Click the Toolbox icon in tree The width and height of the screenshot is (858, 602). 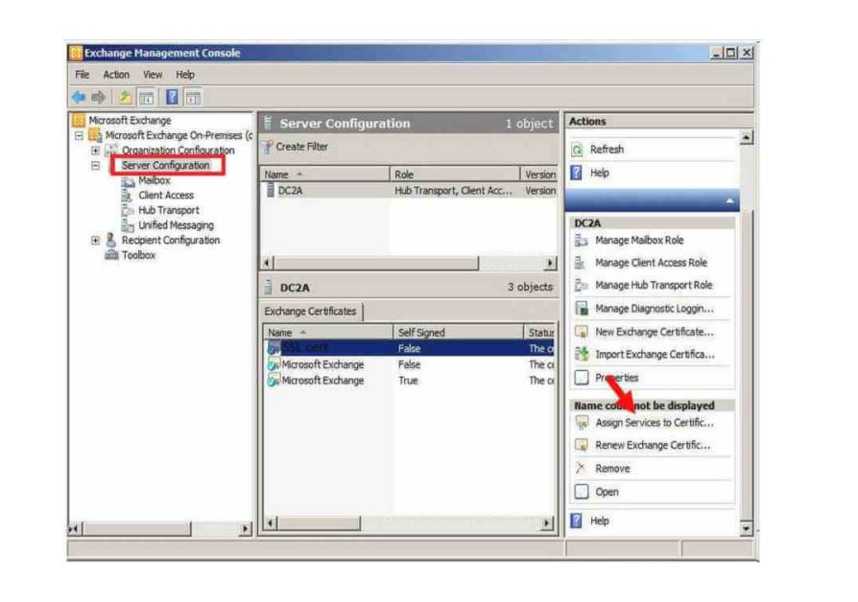[111, 255]
